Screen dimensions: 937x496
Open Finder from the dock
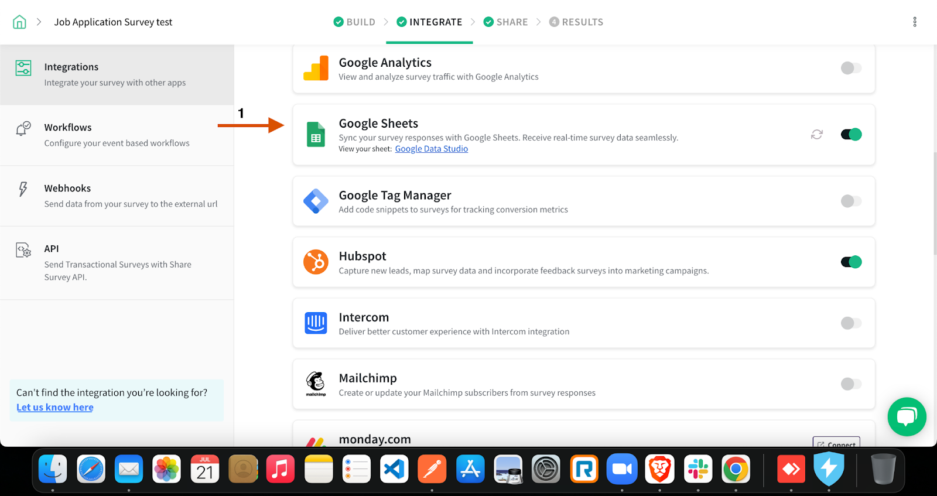(53, 469)
